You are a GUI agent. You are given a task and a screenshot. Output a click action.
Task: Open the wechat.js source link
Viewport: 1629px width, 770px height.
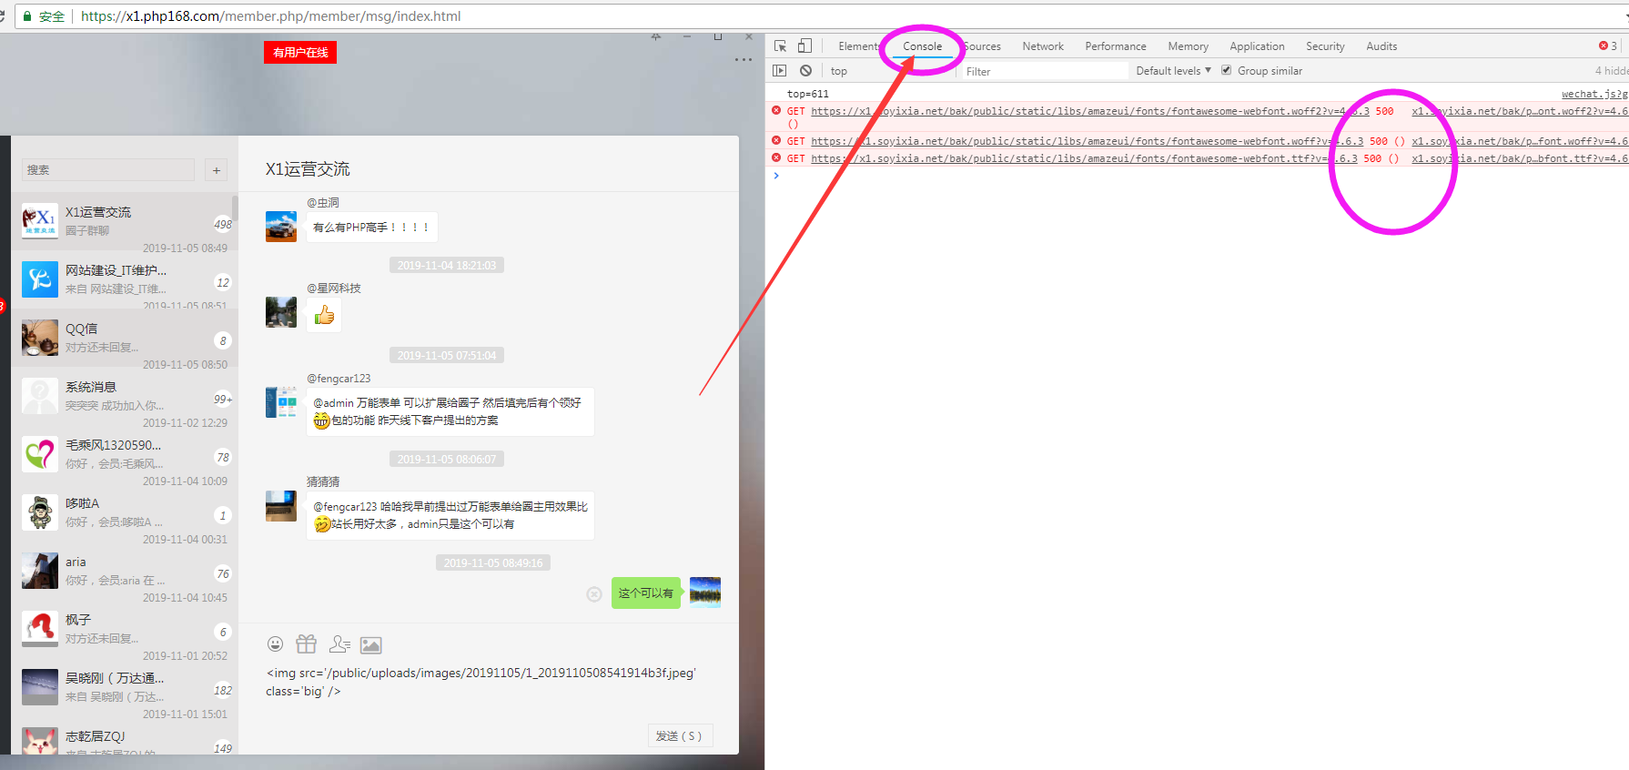pos(1594,94)
